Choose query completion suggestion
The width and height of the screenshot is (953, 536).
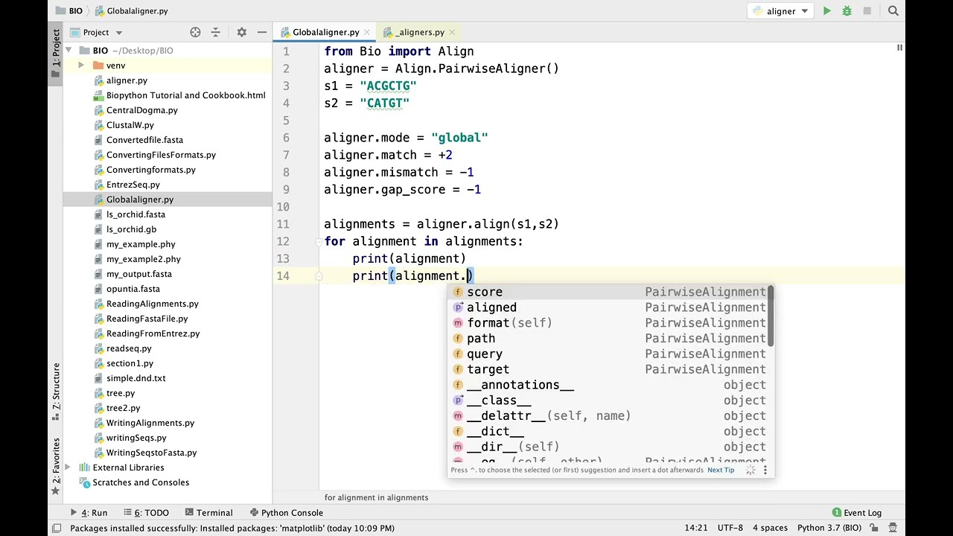tap(608, 354)
